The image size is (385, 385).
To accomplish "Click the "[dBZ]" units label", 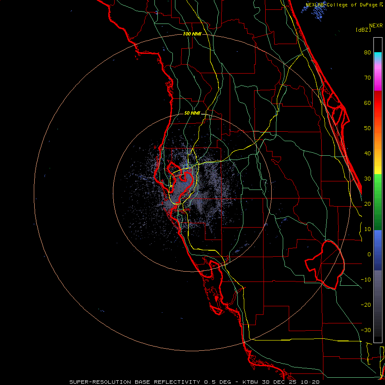I will pos(363,30).
